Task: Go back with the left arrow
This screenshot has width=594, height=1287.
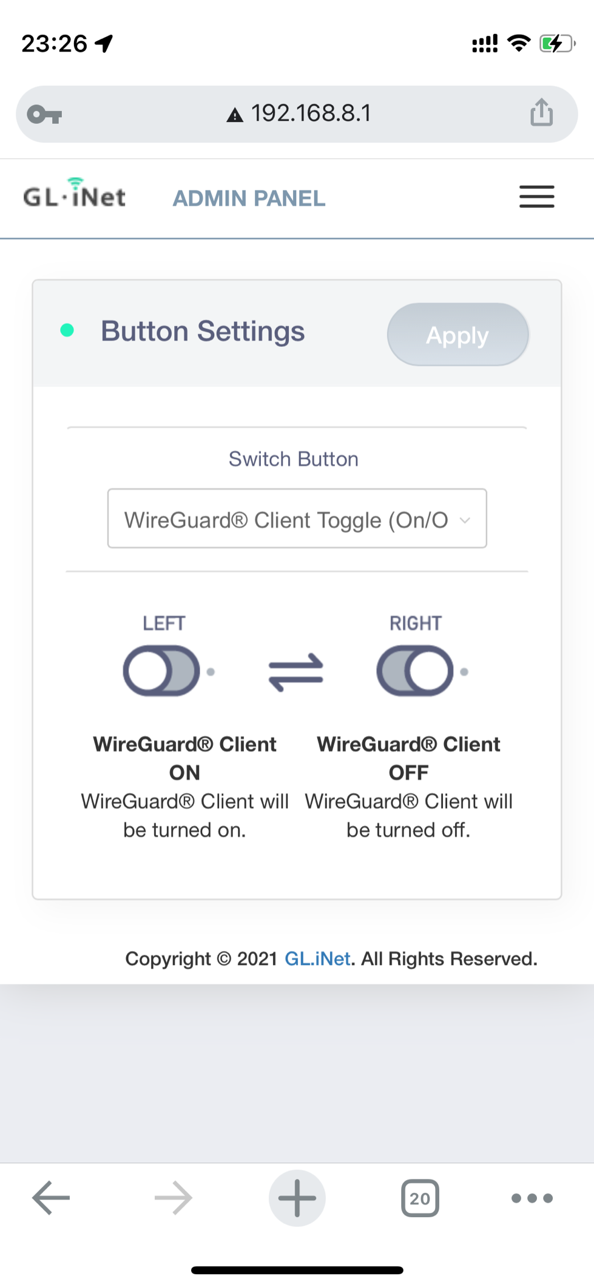Action: pyautogui.click(x=51, y=1198)
